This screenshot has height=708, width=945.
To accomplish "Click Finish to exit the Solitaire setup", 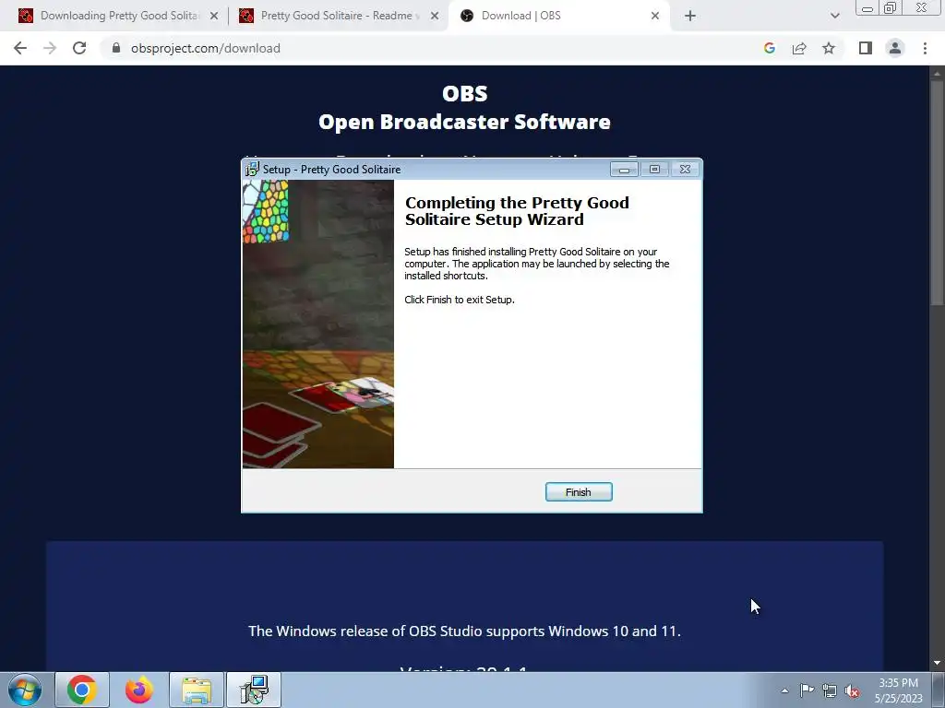I will tap(579, 492).
